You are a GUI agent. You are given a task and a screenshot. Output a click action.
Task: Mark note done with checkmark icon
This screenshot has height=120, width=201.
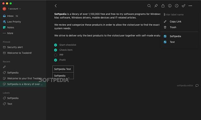(184, 6)
